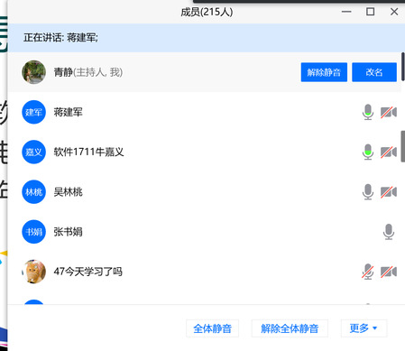Toggle 47今天学习了吗's camera-off icon
405x351 pixels.
tap(389, 272)
